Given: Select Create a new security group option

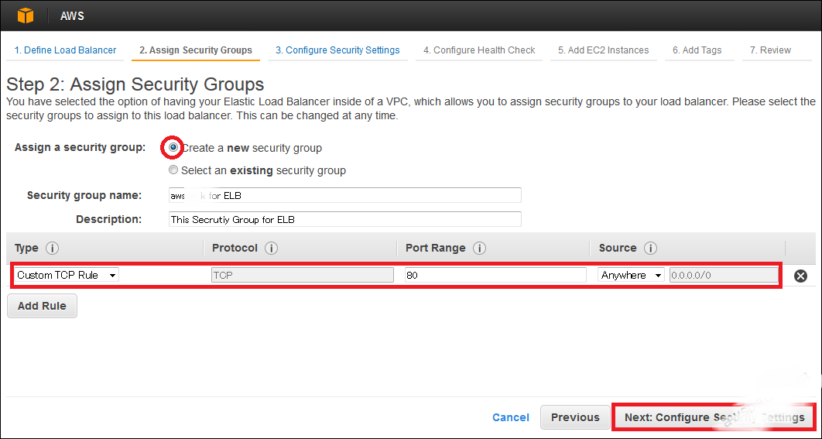Looking at the screenshot, I should pos(173,147).
